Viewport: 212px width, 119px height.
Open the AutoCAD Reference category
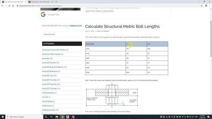point(50,71)
